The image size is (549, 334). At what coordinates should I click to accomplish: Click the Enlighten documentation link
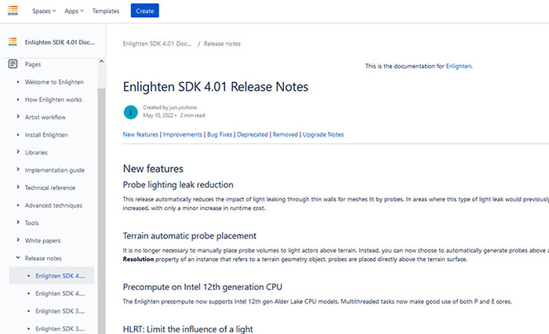[x=459, y=67]
